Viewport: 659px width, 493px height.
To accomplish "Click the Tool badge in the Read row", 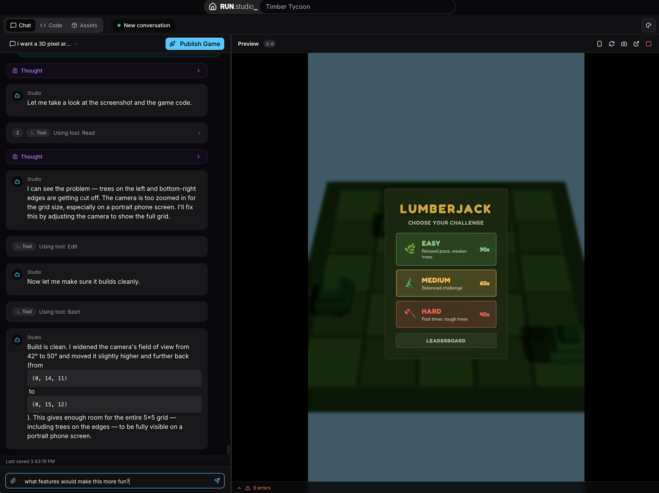I will coord(38,133).
